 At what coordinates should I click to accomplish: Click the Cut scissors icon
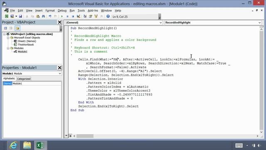point(27,16)
